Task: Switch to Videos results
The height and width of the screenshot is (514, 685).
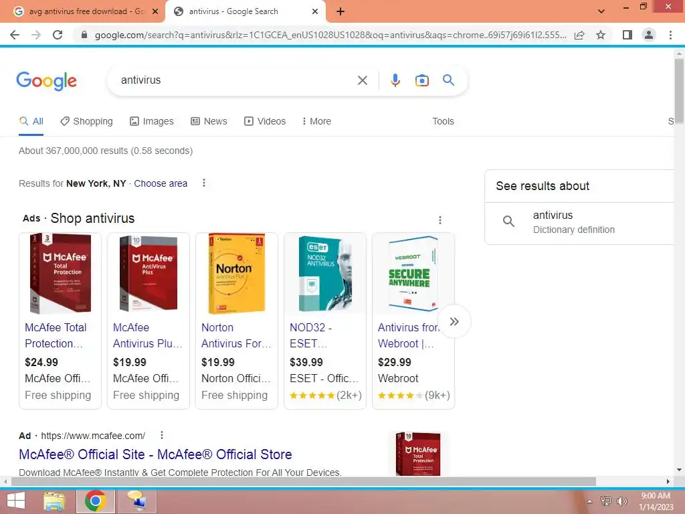Action: tap(265, 121)
